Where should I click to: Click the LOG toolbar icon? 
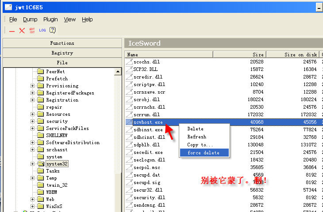[42, 31]
